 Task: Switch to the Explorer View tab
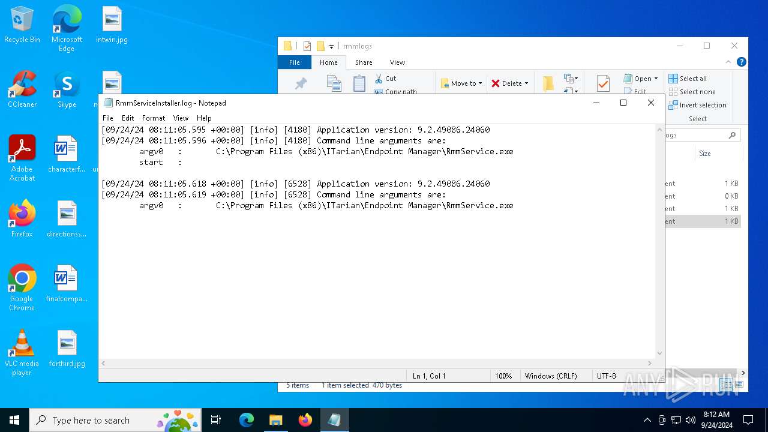(x=397, y=62)
